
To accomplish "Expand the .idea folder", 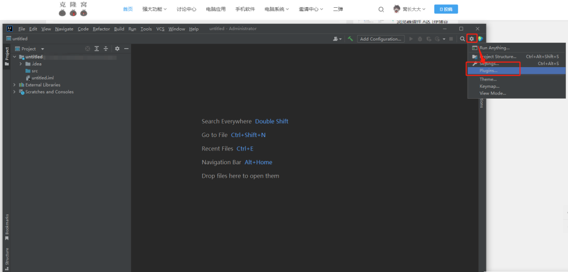I will click(x=21, y=64).
